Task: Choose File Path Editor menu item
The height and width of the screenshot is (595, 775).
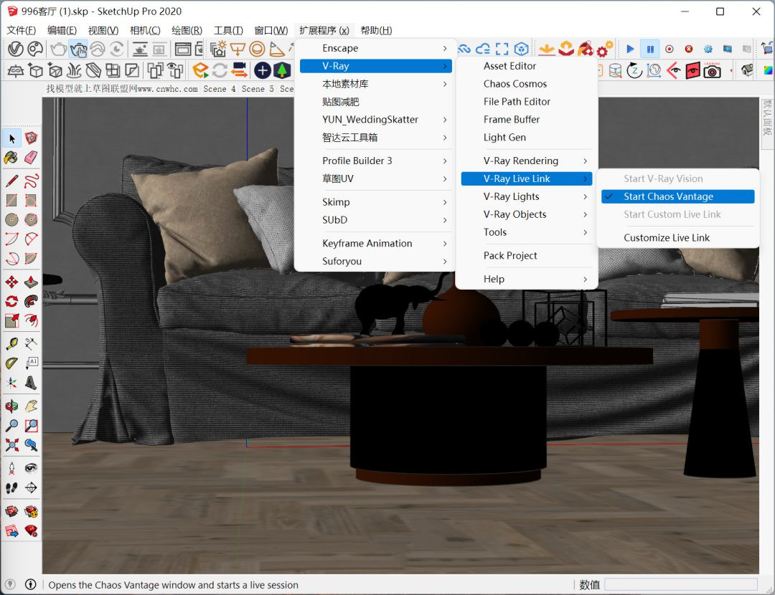Action: pyautogui.click(x=527, y=102)
